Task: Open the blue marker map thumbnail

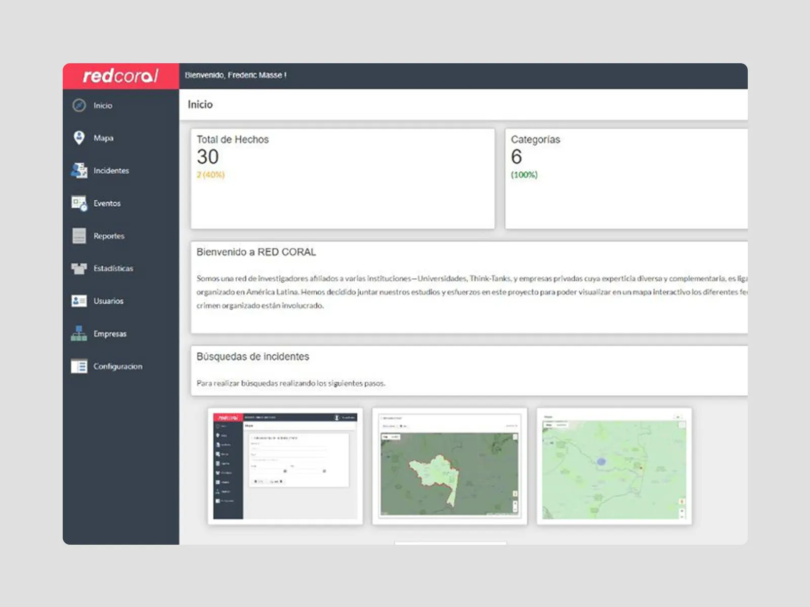Action: (x=614, y=466)
